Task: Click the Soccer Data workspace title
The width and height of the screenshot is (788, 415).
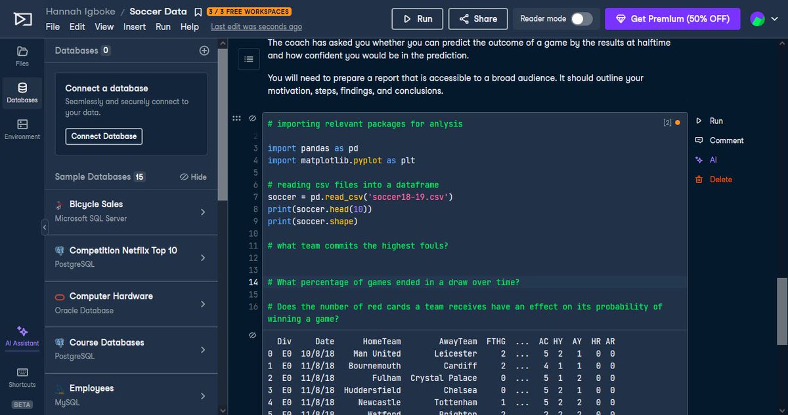Action: pos(159,12)
